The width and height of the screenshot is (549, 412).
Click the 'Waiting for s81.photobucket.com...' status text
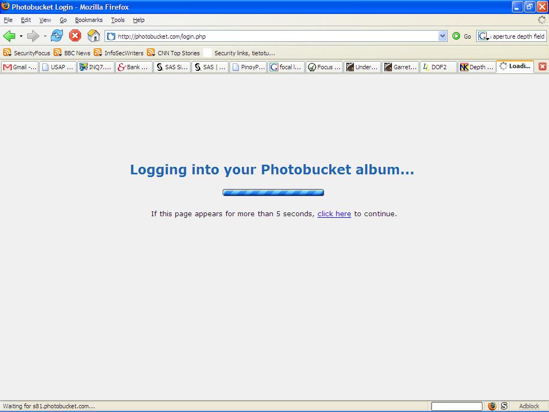coord(49,406)
